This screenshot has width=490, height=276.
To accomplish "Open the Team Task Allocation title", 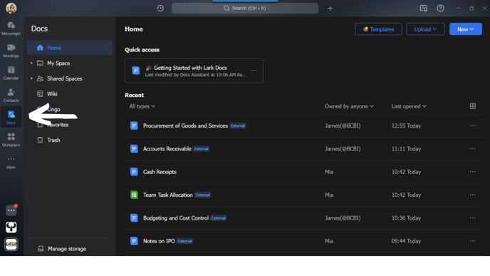I will coord(168,195).
